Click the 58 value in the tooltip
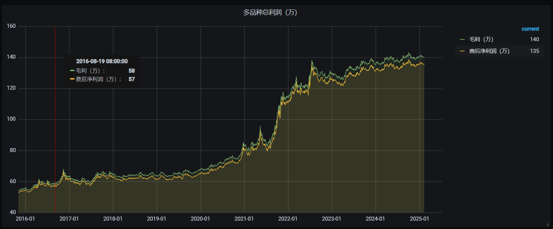The image size is (553, 229). [132, 71]
